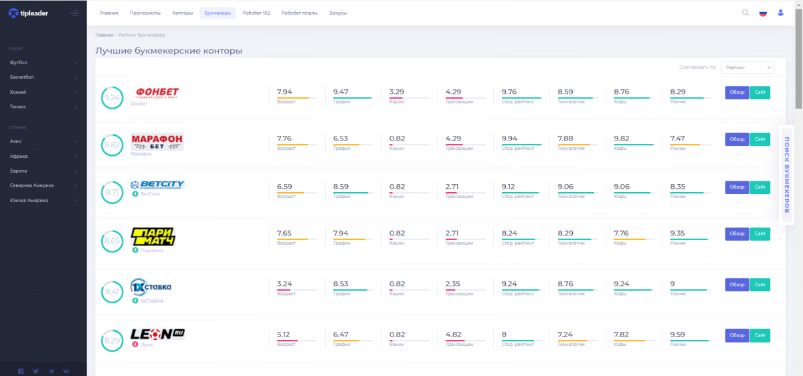Click Сайт button for Париматч

760,233
